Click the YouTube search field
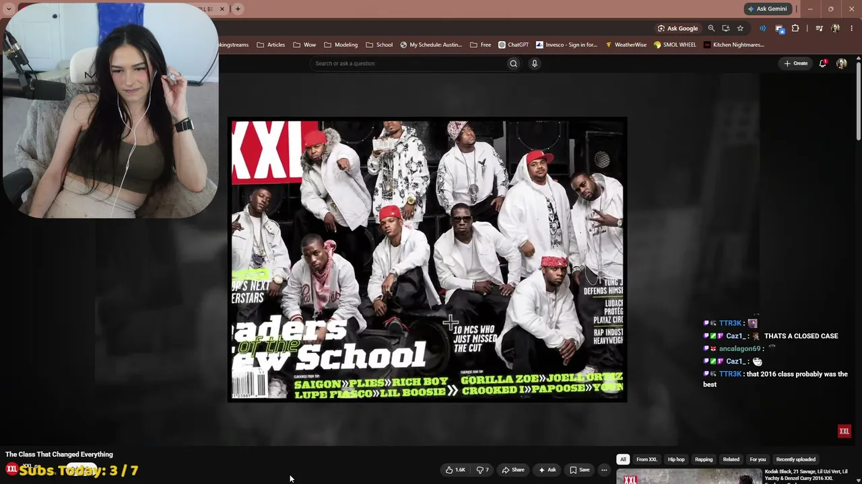 [407, 63]
